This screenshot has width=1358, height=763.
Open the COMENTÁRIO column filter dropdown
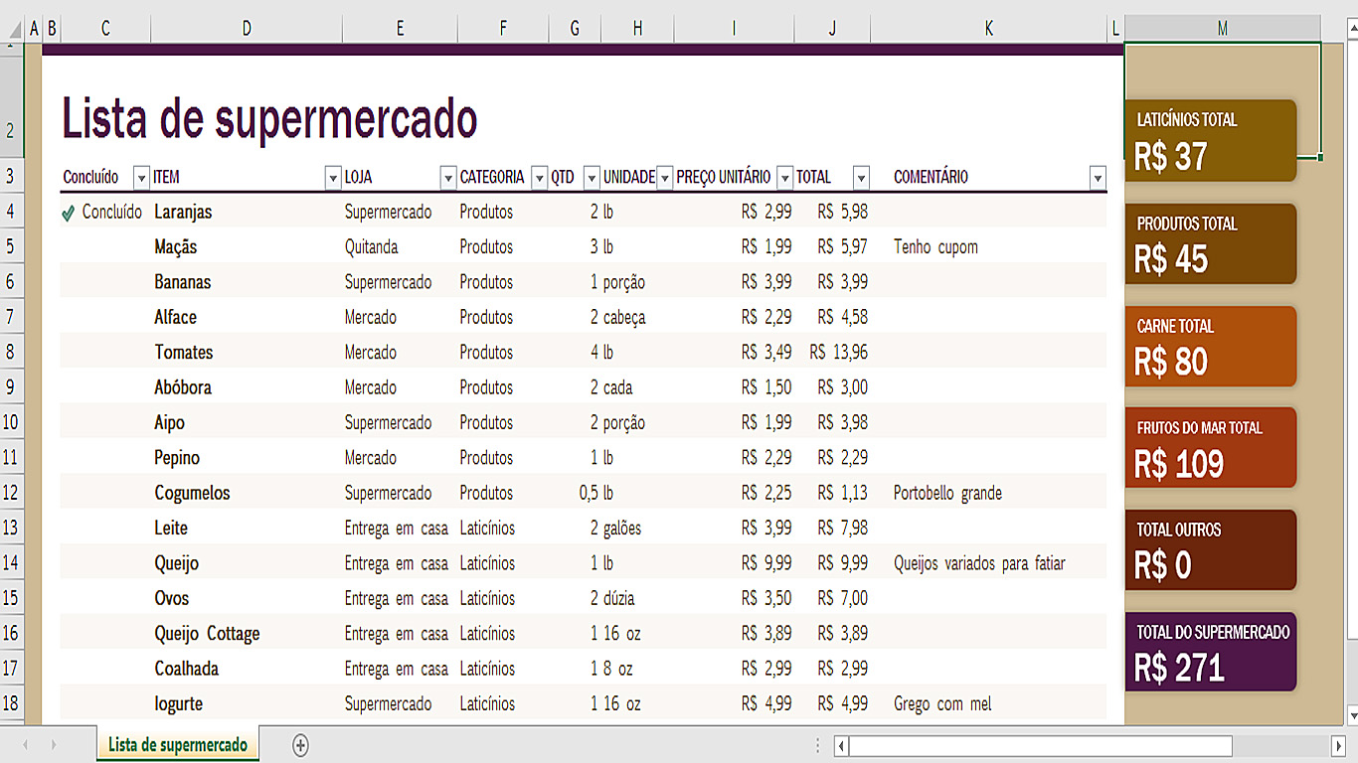click(x=1098, y=178)
